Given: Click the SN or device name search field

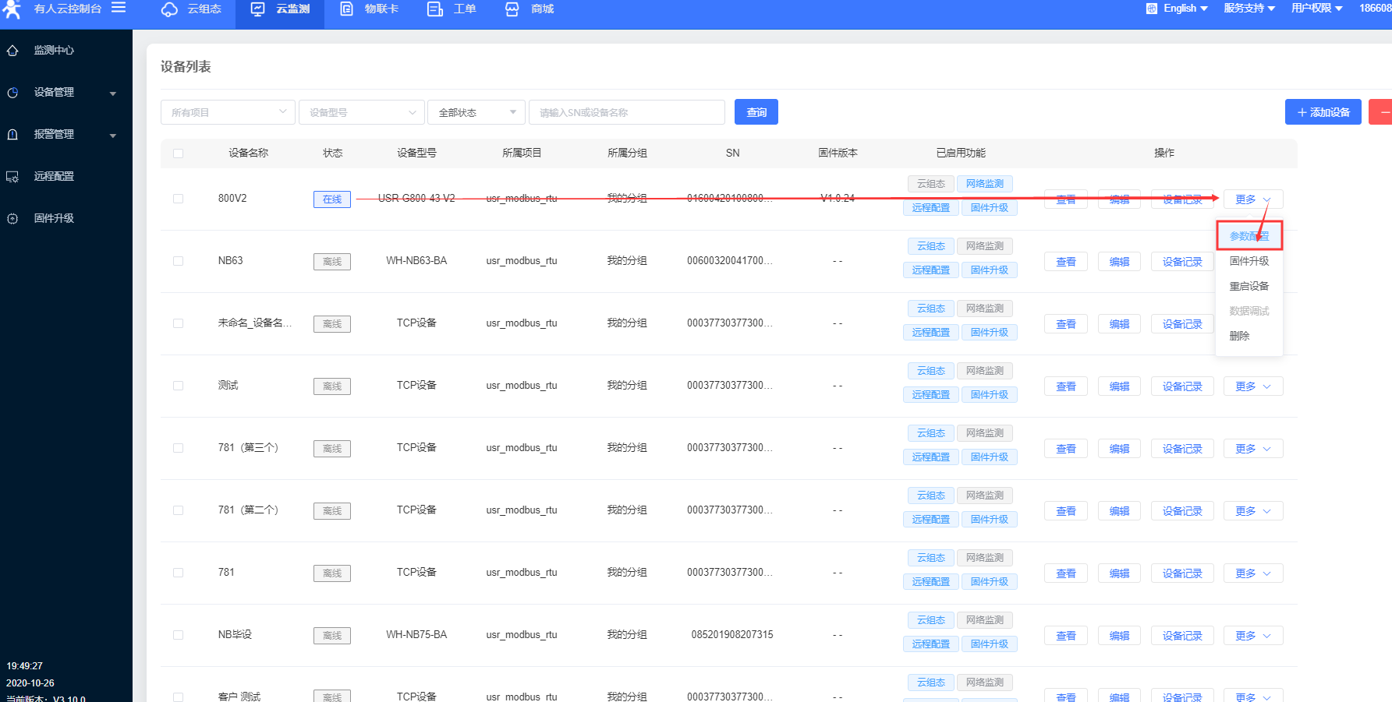Looking at the screenshot, I should [x=626, y=112].
